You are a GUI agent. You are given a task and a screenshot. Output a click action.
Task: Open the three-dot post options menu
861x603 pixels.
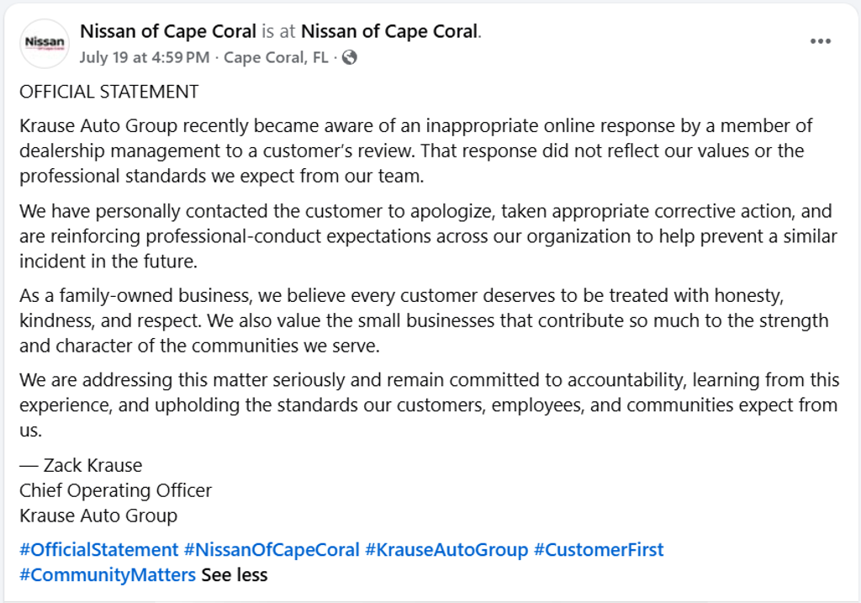(821, 41)
